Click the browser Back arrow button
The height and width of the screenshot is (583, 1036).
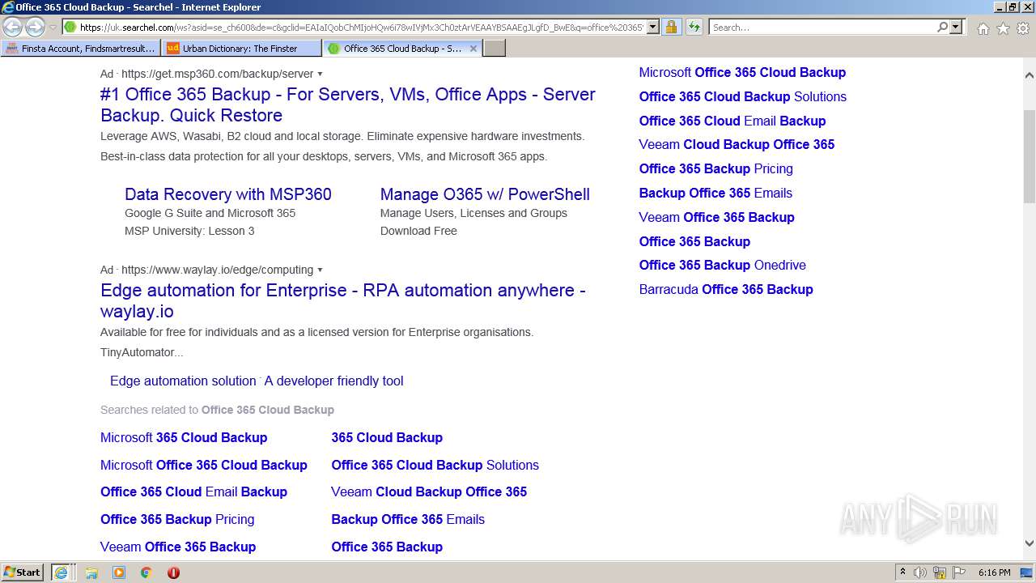[x=13, y=27]
